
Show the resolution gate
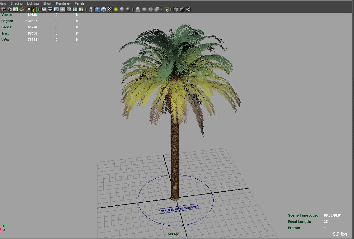[x=56, y=9]
